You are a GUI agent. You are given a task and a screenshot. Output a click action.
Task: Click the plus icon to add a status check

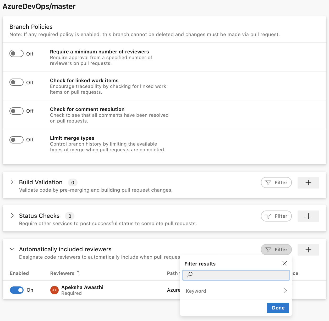pyautogui.click(x=308, y=216)
